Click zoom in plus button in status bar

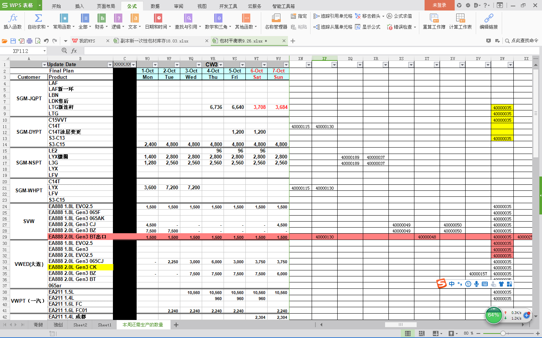537,333
